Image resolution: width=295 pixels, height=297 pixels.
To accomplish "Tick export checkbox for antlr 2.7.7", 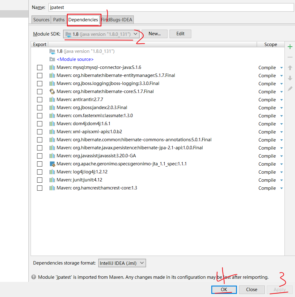I will (x=40, y=100).
